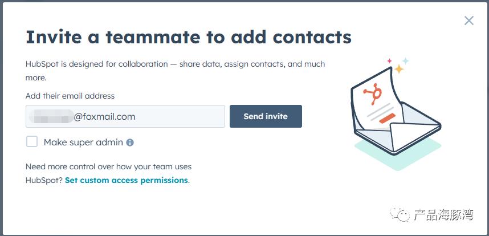Screen dimensions: 489x236
Task: Send the invite to the teammate
Action: [266, 116]
